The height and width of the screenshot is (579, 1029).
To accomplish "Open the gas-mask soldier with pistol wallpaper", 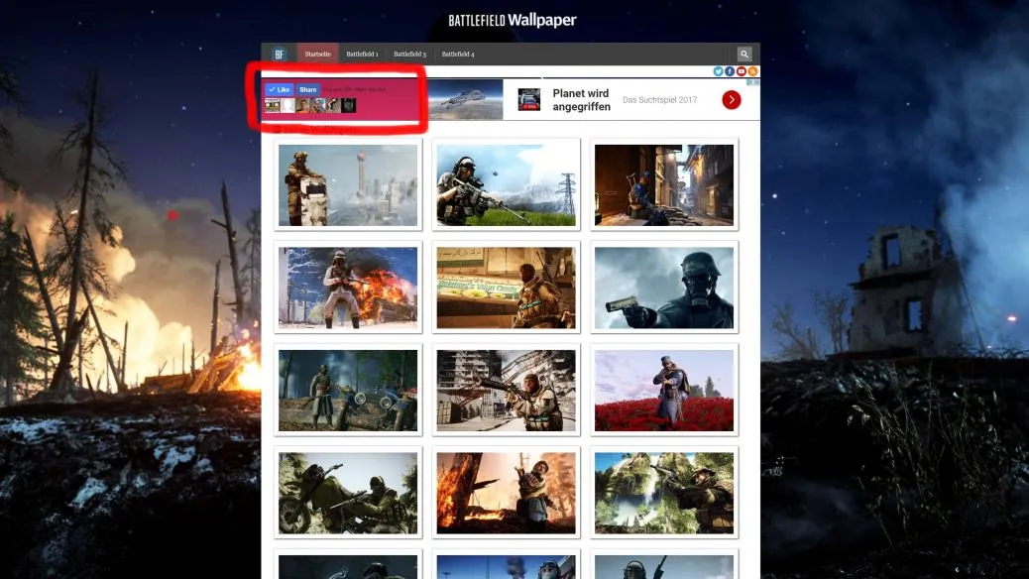I will tap(664, 288).
